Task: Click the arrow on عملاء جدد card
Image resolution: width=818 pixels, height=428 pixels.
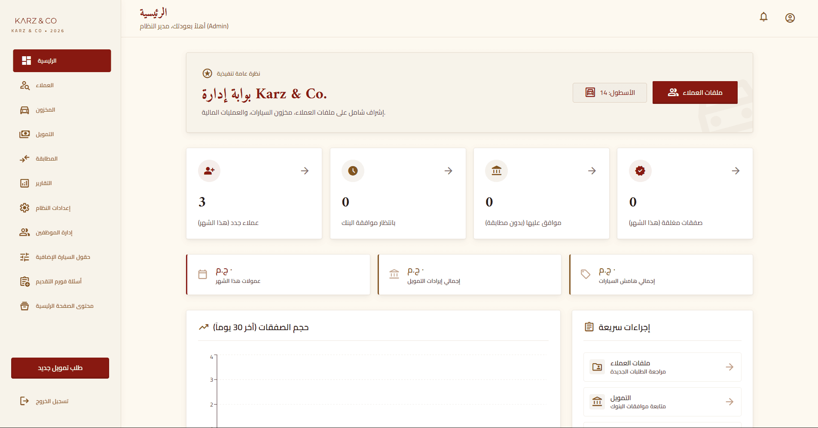Action: [x=305, y=171]
